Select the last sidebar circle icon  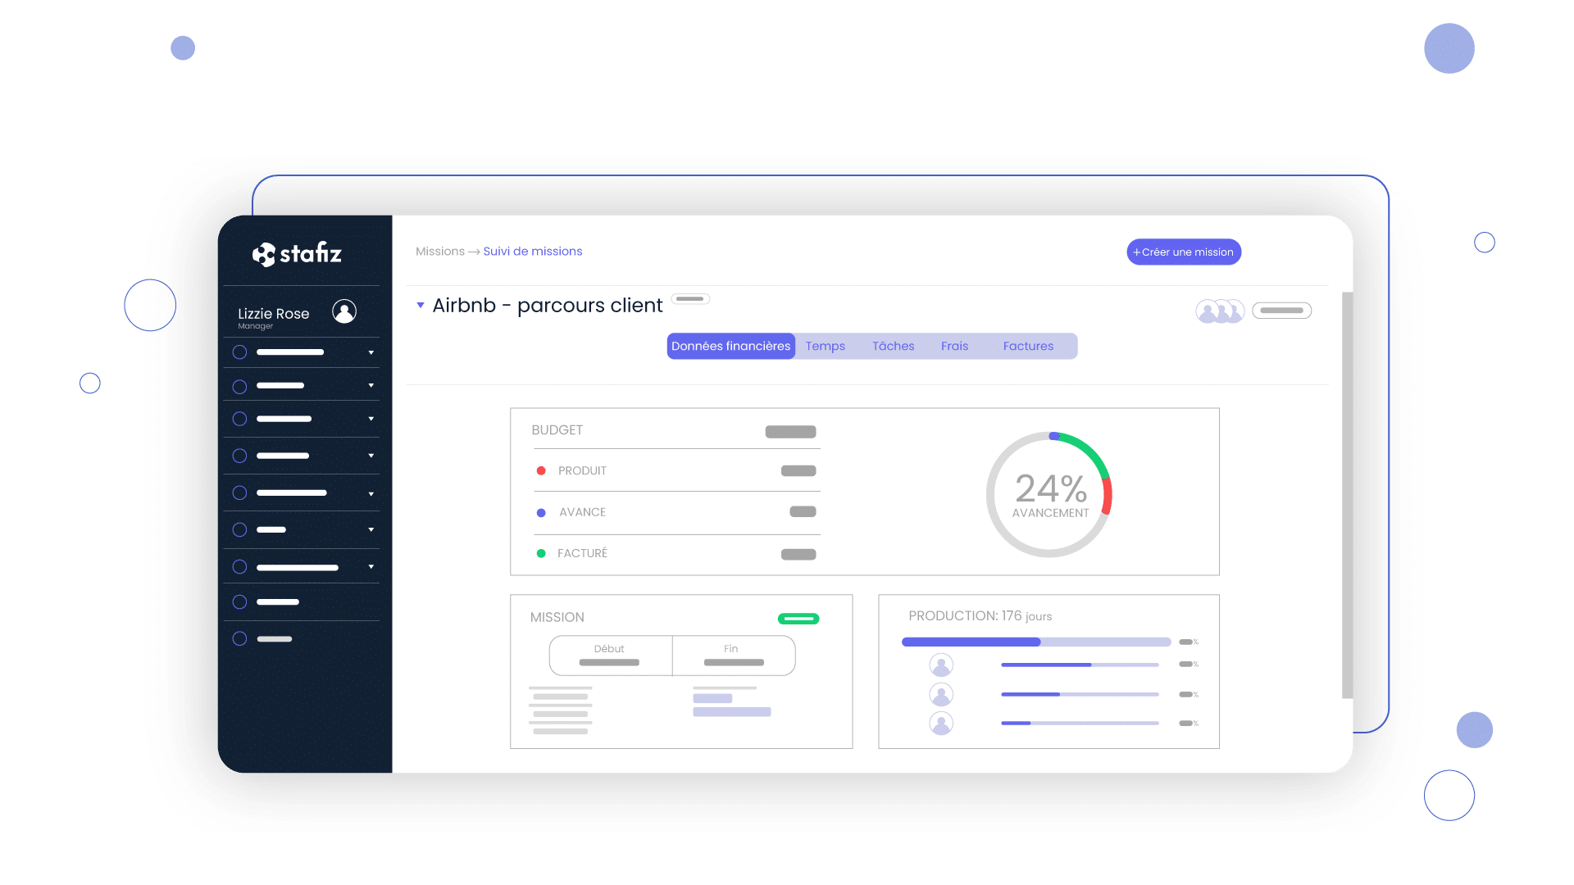pos(239,638)
